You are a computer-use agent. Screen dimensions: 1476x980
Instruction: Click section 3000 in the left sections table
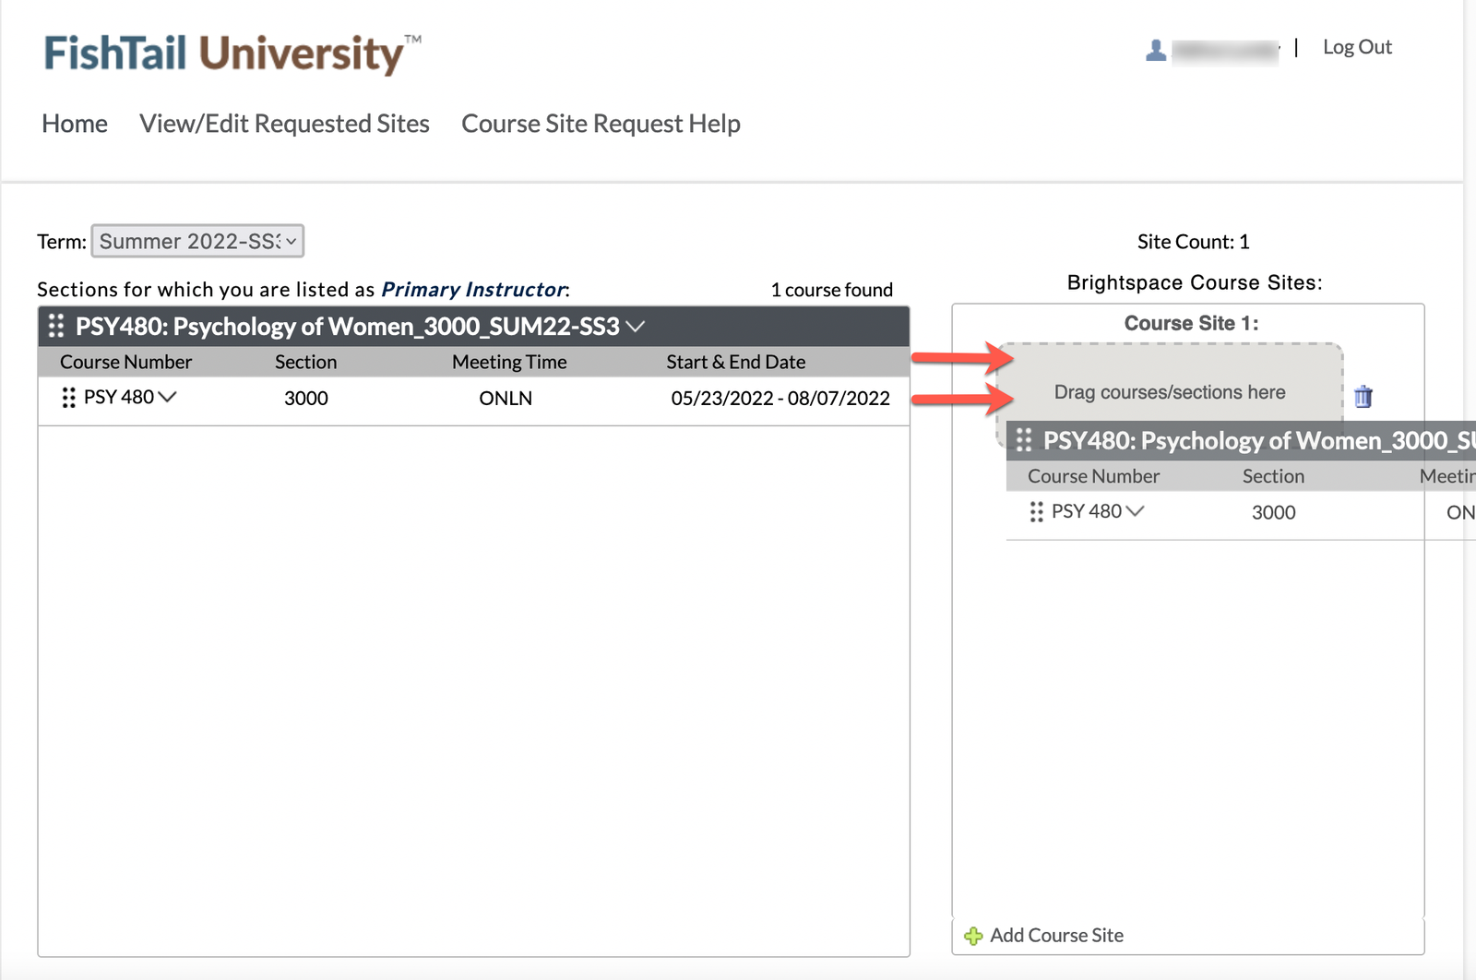(x=306, y=399)
